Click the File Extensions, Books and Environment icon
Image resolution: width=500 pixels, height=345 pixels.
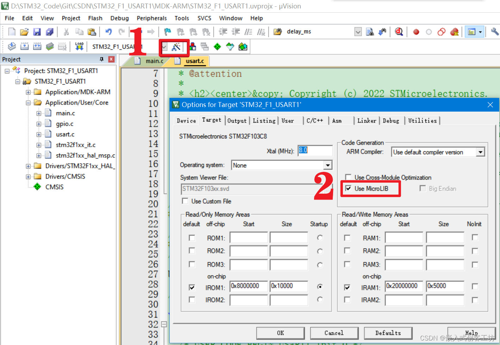pyautogui.click(x=192, y=46)
